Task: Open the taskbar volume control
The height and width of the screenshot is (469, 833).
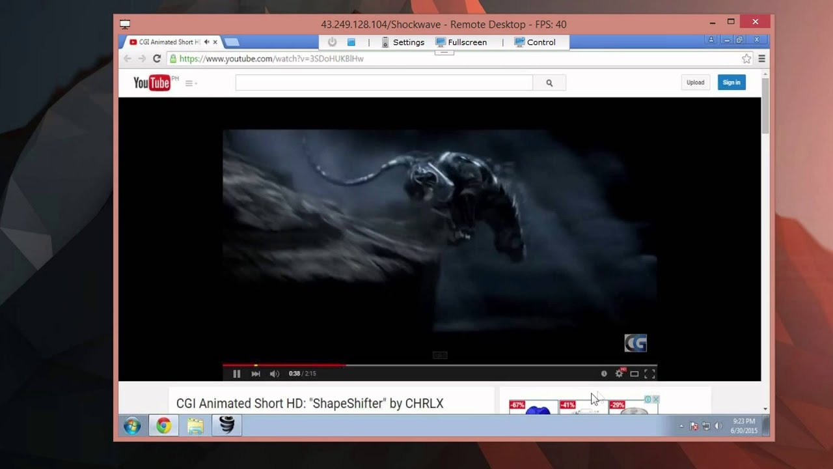Action: click(718, 426)
